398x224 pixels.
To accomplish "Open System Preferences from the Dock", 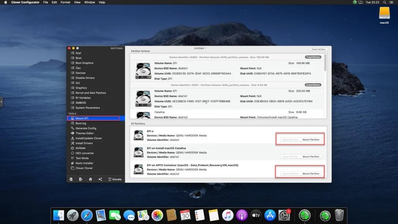I will (x=284, y=215).
